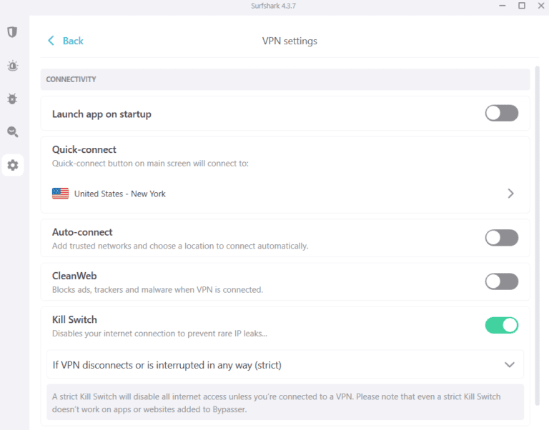
Task: Click the Auto-connect setting title
Action: 82,232
